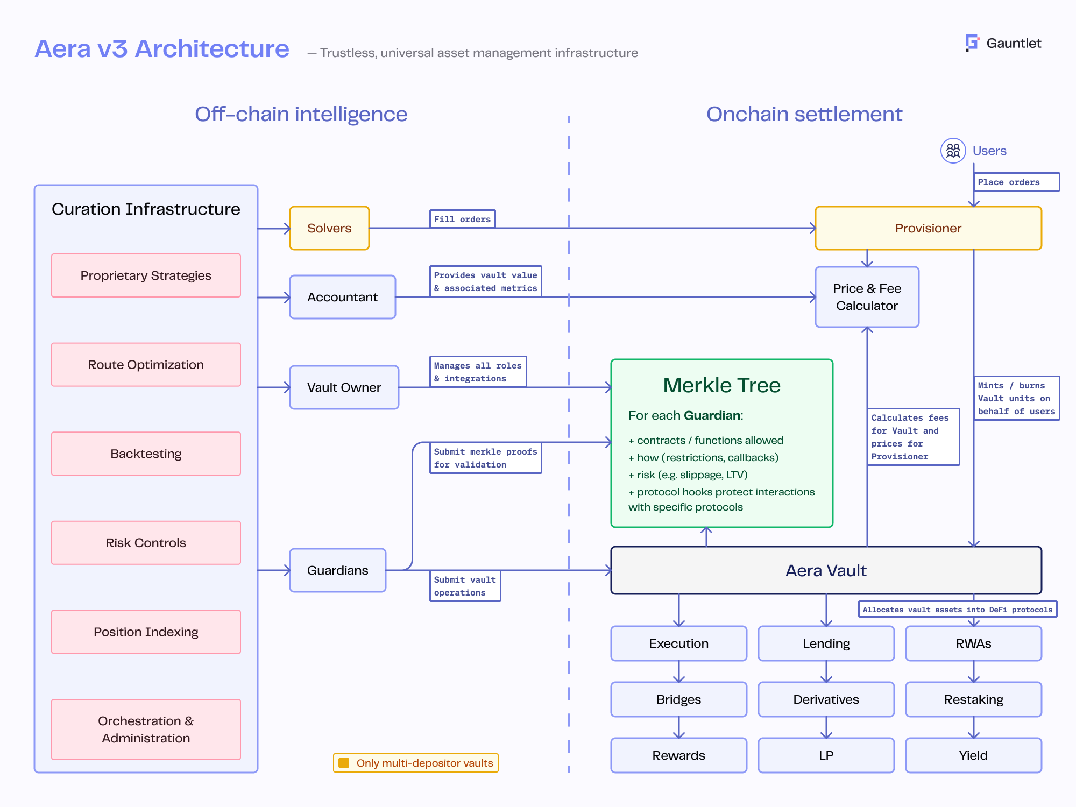This screenshot has height=807, width=1076.
Task: Click the Price & Fee Calculator box
Action: [x=867, y=297]
